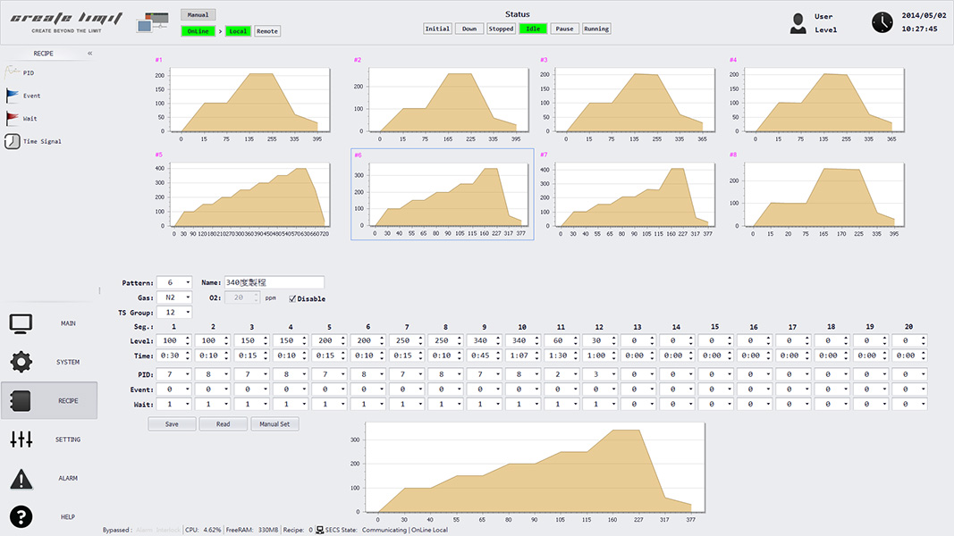Open the SYSTEM menu page
The height and width of the screenshot is (536, 954).
49,362
